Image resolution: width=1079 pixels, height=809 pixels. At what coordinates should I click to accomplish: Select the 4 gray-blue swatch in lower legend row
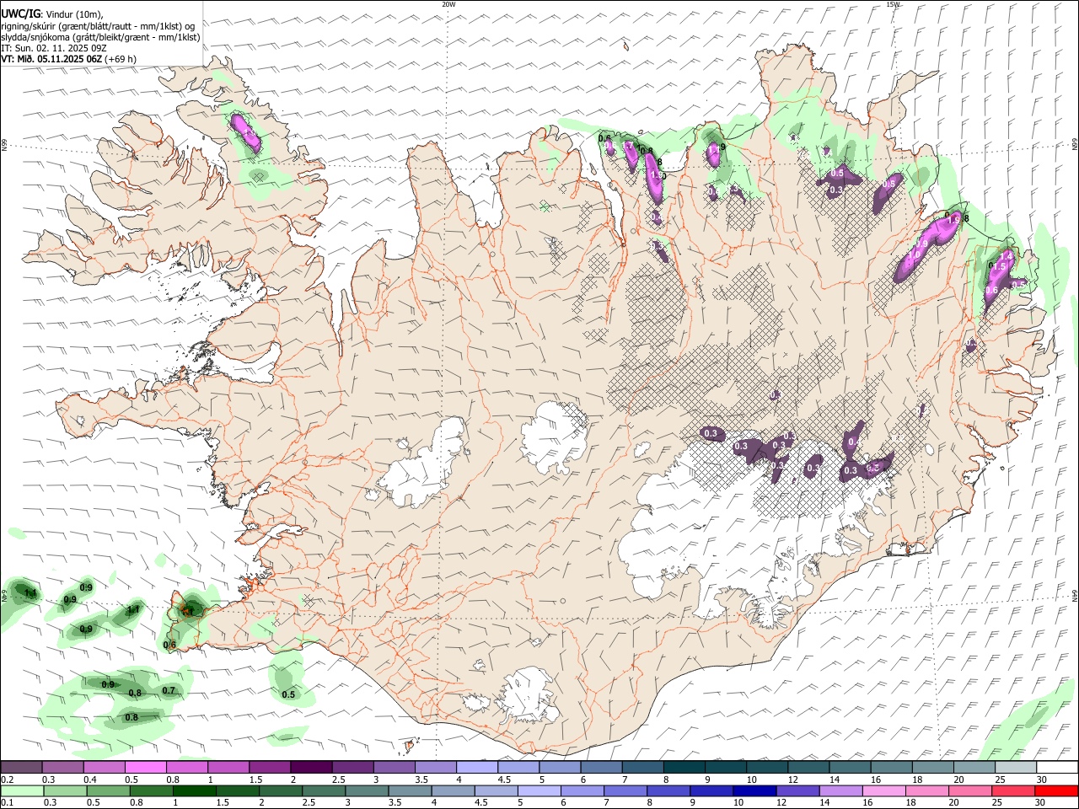click(453, 791)
